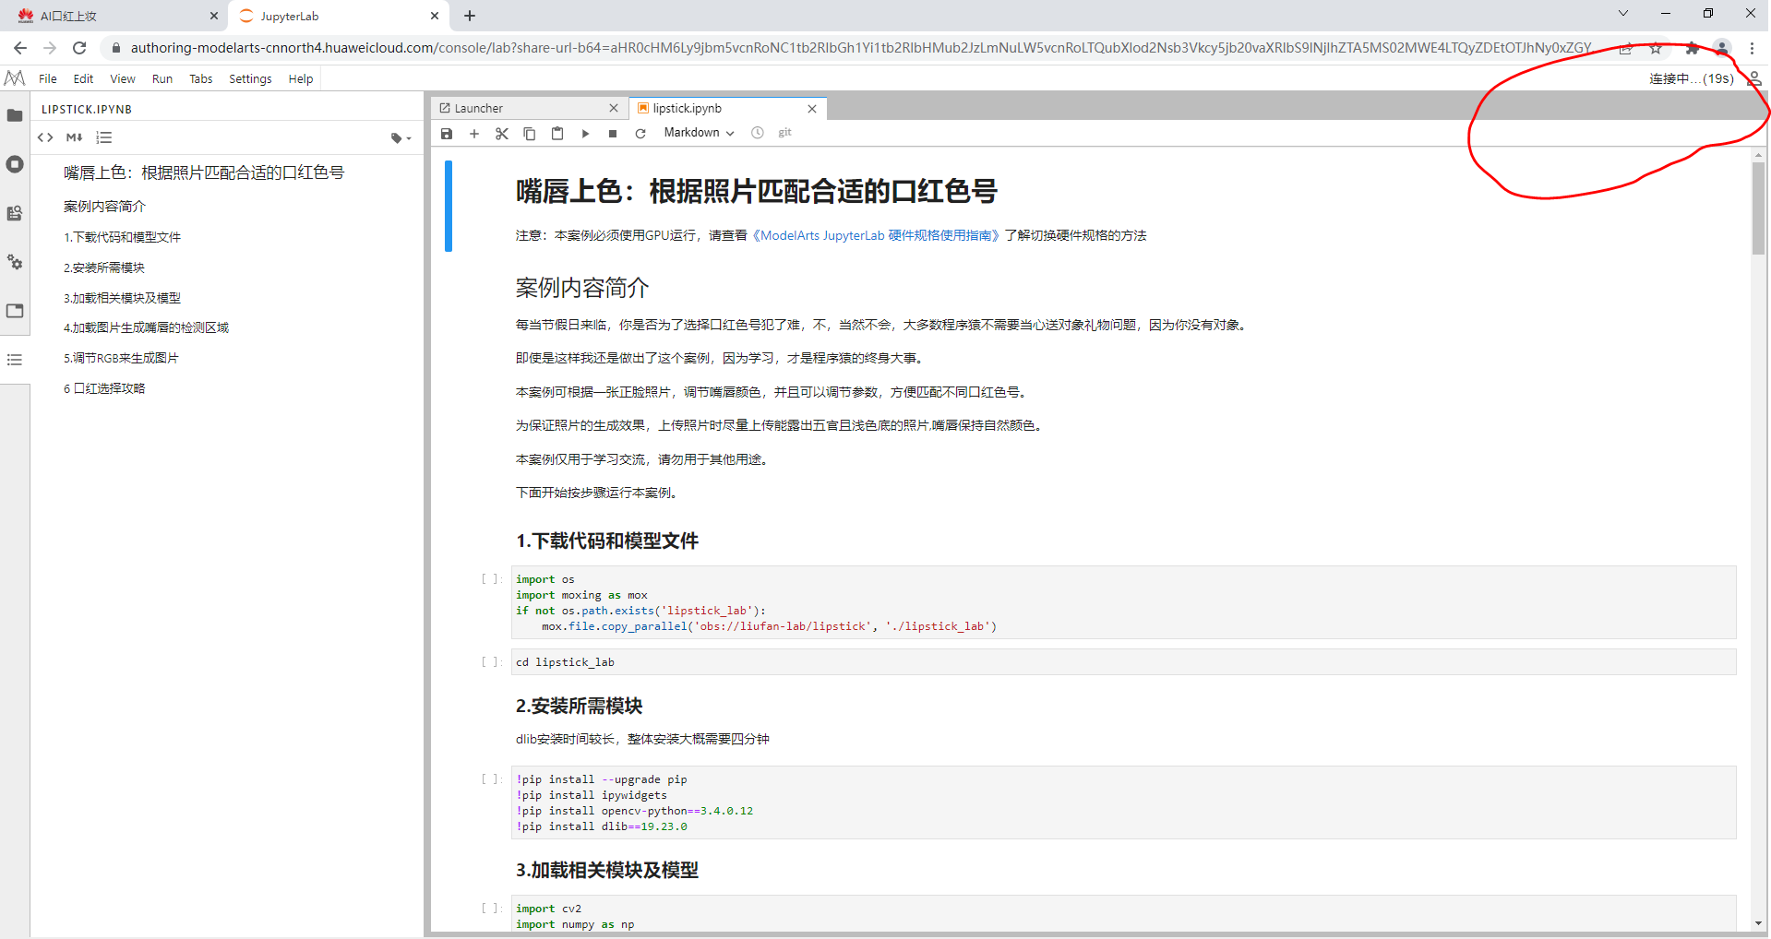Toggle the table of contents sidebar panel
This screenshot has height=939, width=1771.
coord(15,360)
